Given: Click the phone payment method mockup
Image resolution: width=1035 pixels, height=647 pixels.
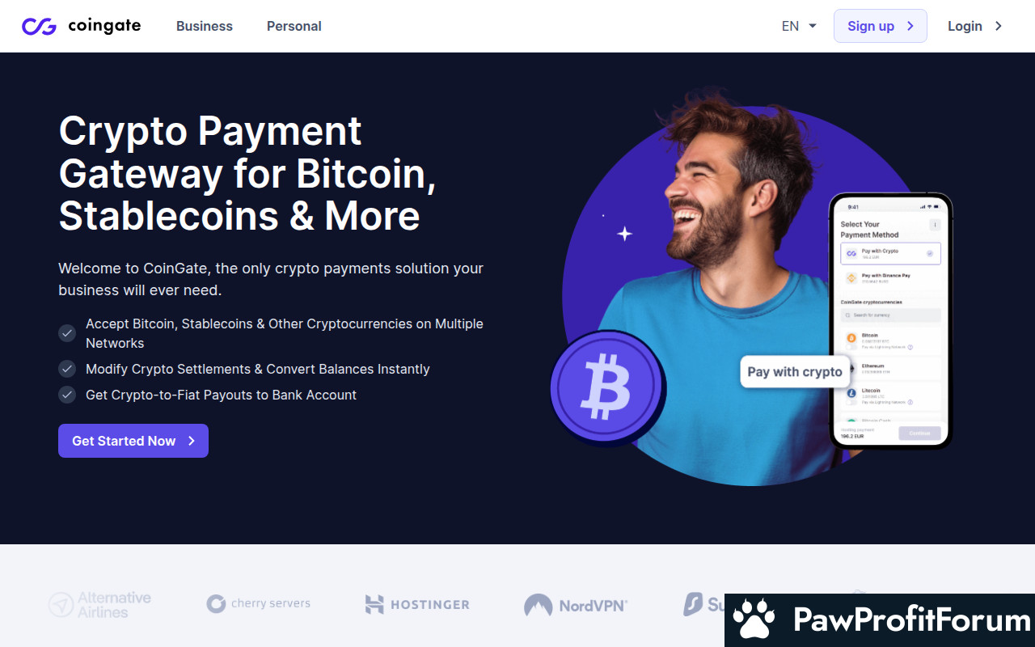Looking at the screenshot, I should [x=890, y=321].
